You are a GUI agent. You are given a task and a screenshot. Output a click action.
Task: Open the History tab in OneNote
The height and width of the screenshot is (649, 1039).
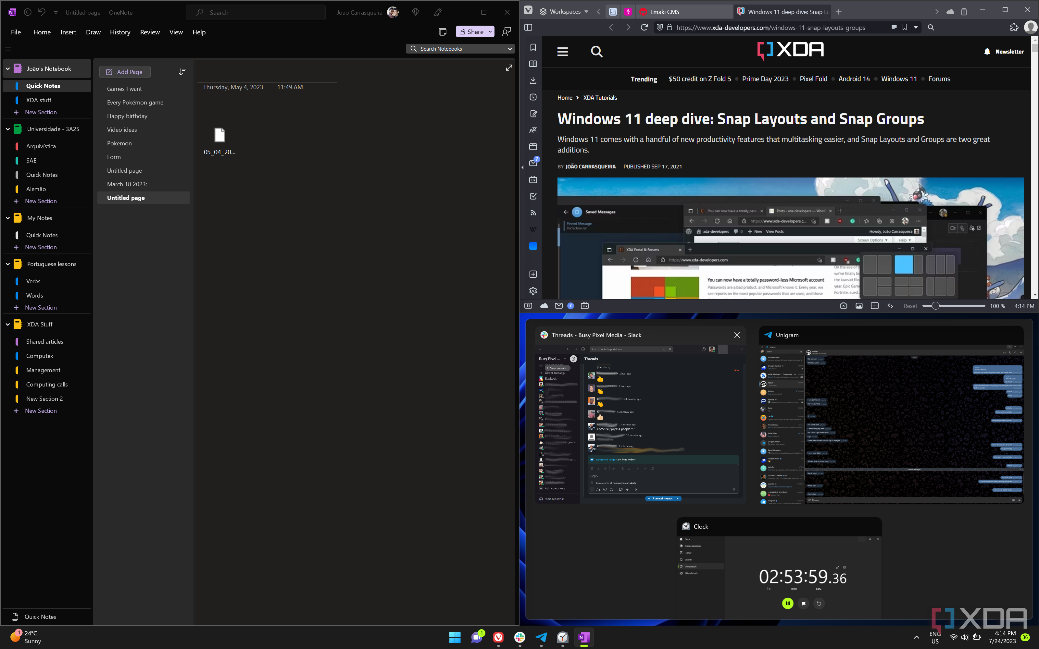(x=120, y=32)
